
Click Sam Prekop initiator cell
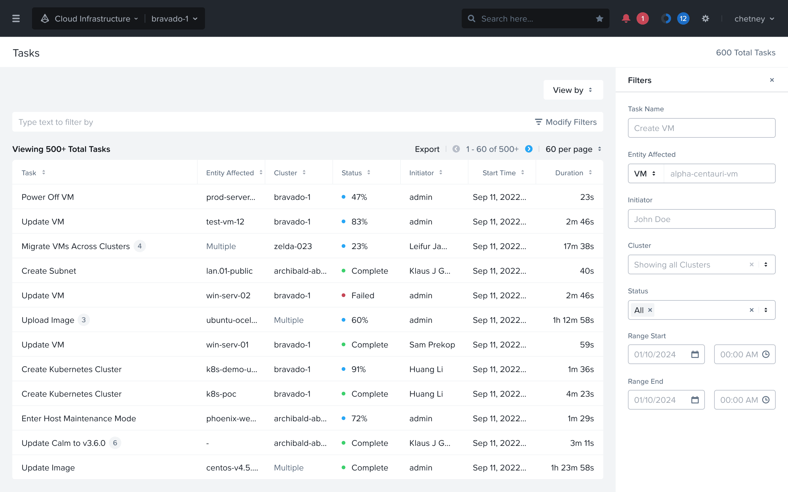coord(432,345)
